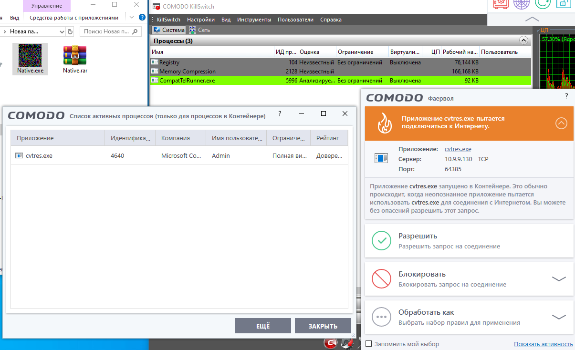Click the gear KillSwitch taskbar icon
The image size is (575, 350).
point(348,344)
